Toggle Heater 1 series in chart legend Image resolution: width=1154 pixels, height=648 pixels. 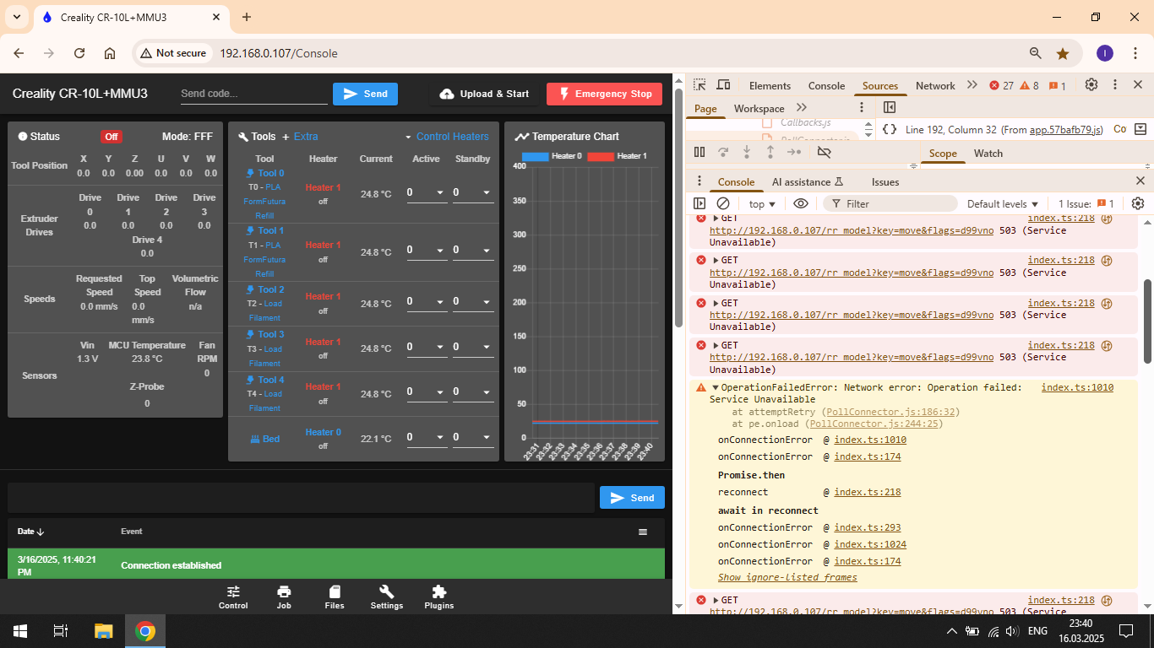(x=617, y=156)
